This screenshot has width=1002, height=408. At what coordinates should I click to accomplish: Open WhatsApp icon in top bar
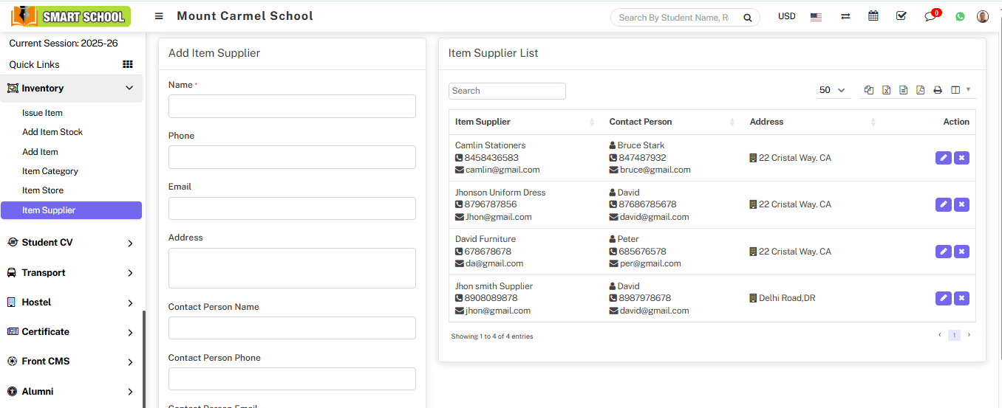click(x=960, y=16)
